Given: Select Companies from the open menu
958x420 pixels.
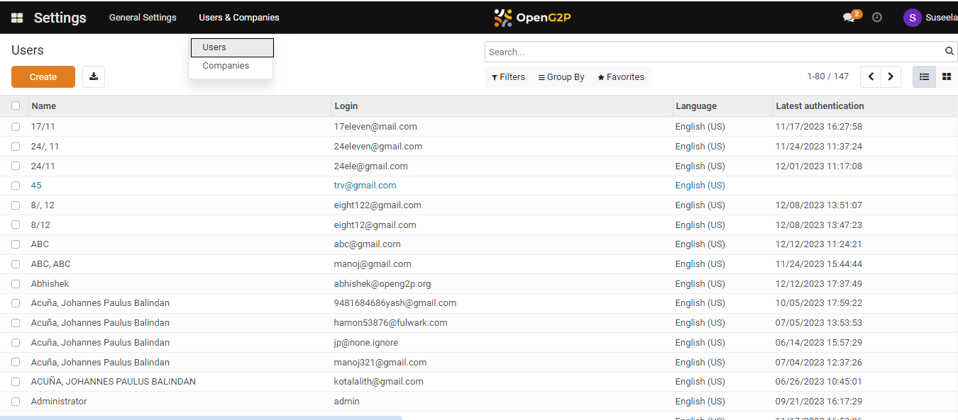Looking at the screenshot, I should coord(226,66).
